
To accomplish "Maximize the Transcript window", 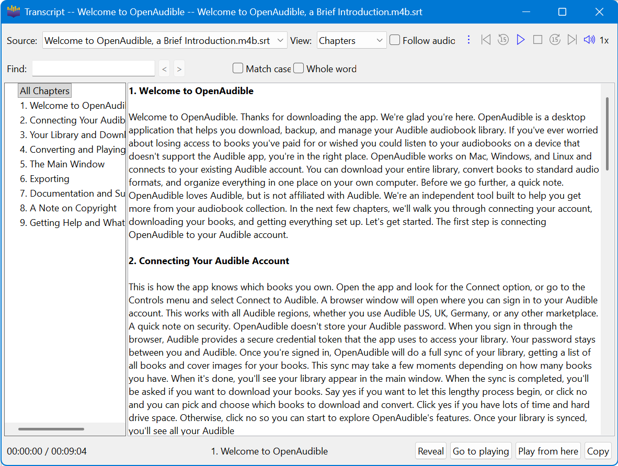I will pyautogui.click(x=563, y=12).
